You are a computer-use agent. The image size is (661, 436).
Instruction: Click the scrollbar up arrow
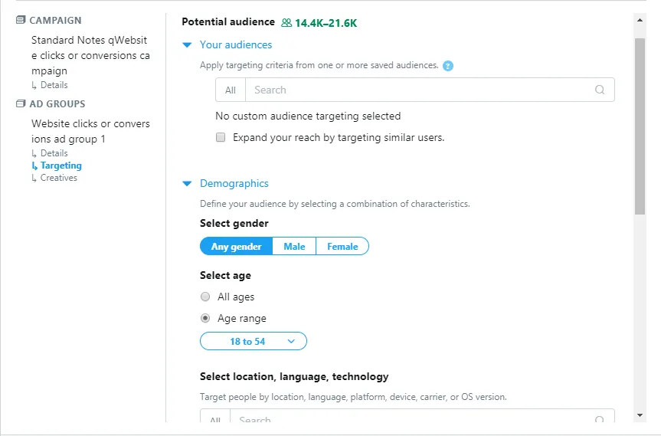click(x=640, y=20)
